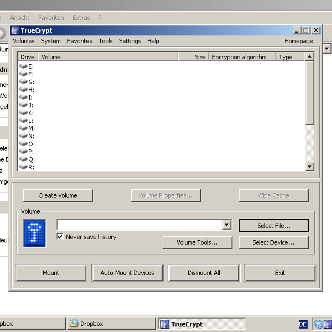Open the volume path dropdown

click(x=226, y=225)
